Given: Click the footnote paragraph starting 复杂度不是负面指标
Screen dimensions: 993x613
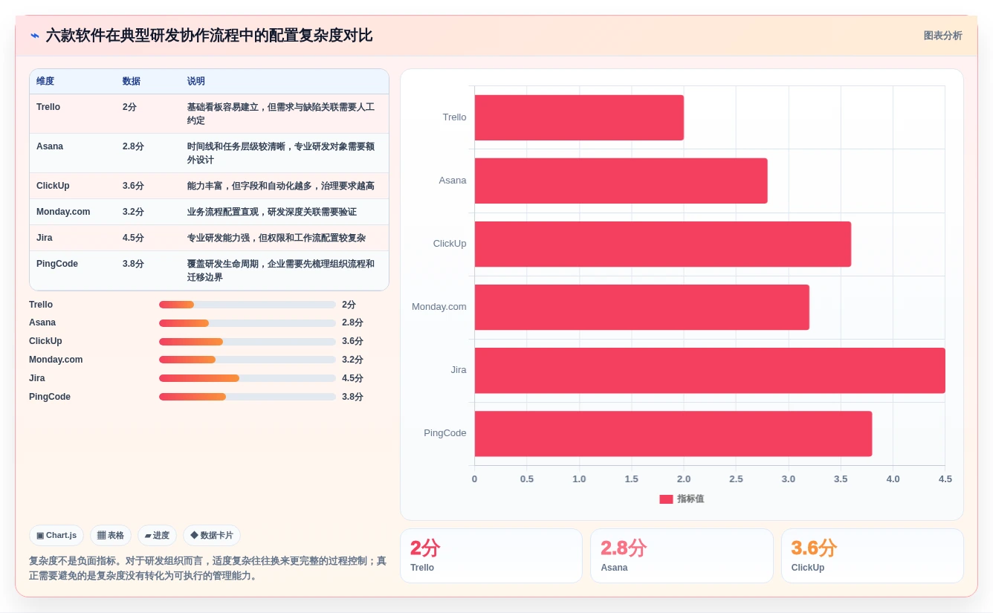Looking at the screenshot, I should click(x=207, y=568).
